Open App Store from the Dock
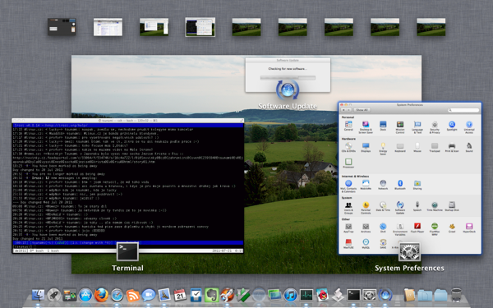 point(85,295)
